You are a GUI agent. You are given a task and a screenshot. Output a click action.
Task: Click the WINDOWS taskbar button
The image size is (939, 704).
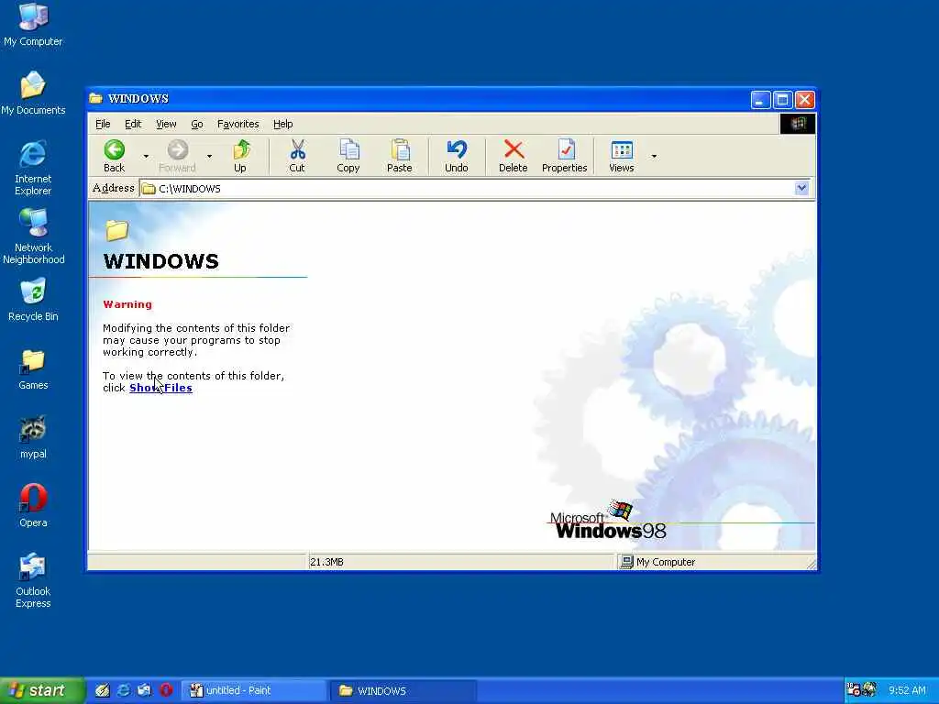pyautogui.click(x=403, y=690)
